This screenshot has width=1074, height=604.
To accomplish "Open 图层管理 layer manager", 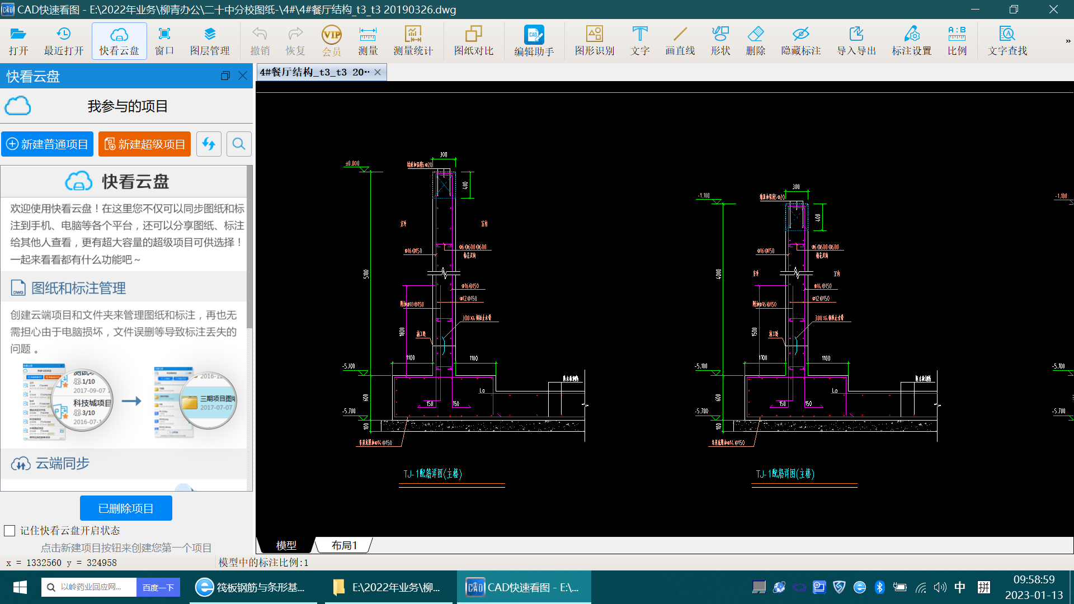I will click(210, 41).
